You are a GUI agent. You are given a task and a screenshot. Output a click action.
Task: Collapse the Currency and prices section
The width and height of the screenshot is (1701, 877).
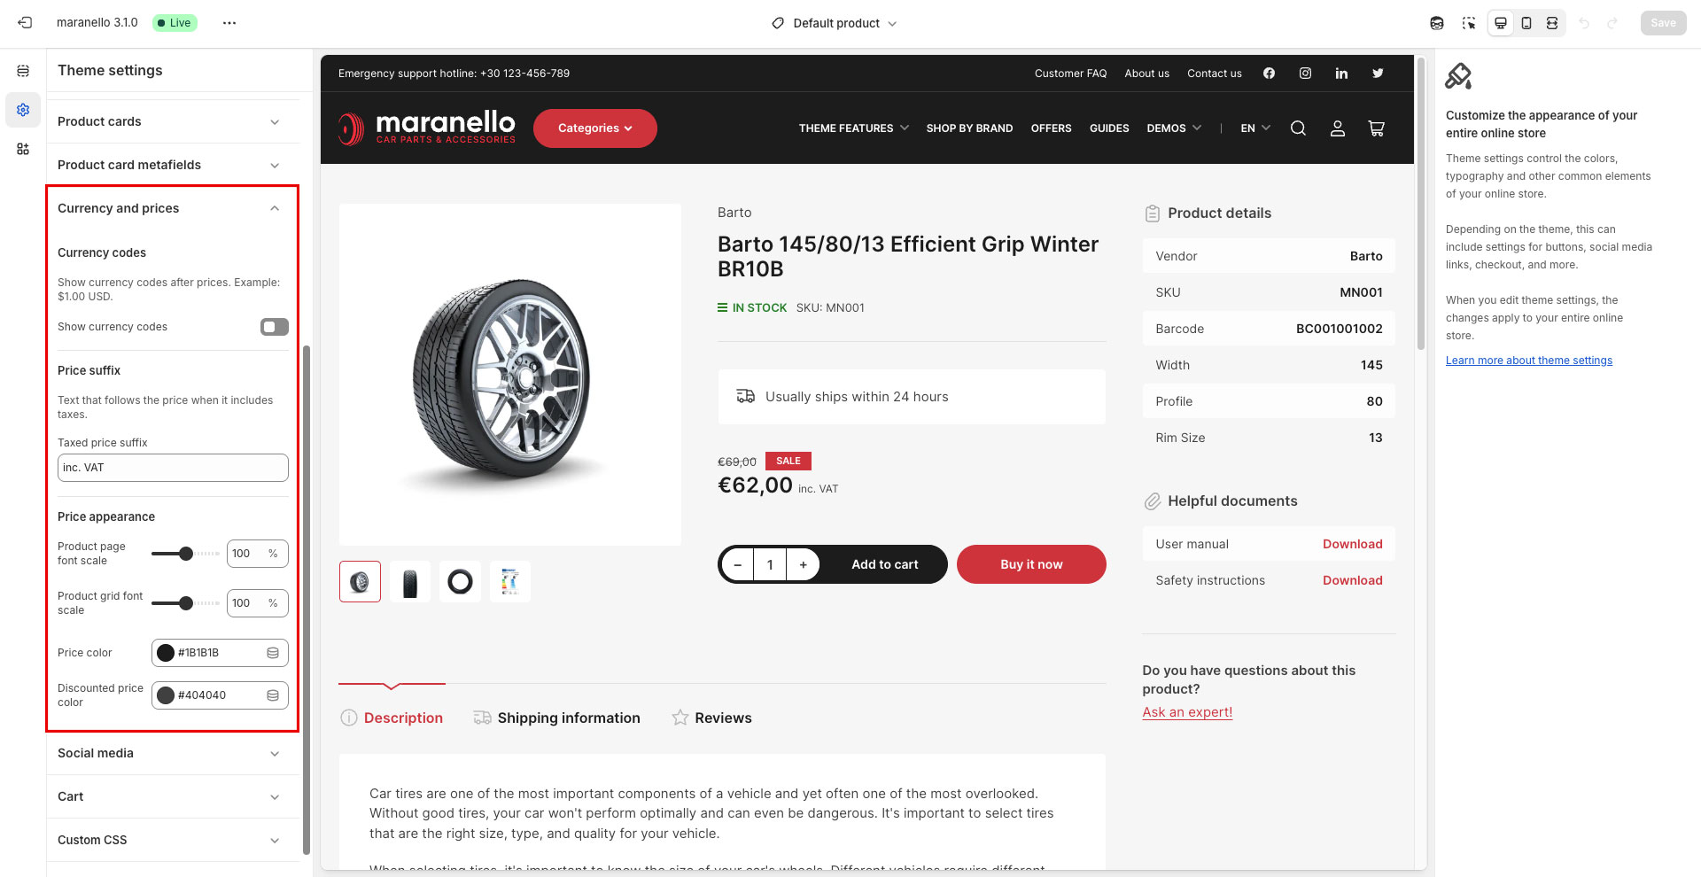(x=275, y=208)
